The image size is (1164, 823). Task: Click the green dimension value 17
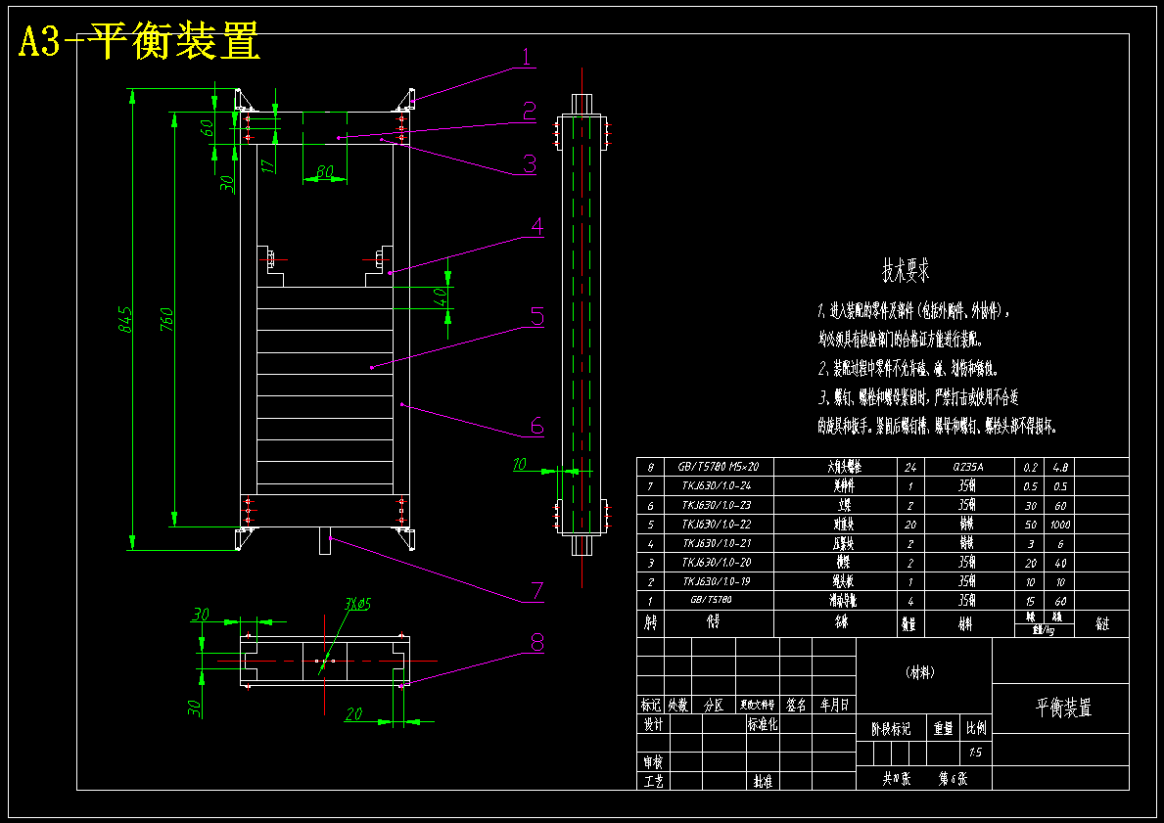coord(269,164)
